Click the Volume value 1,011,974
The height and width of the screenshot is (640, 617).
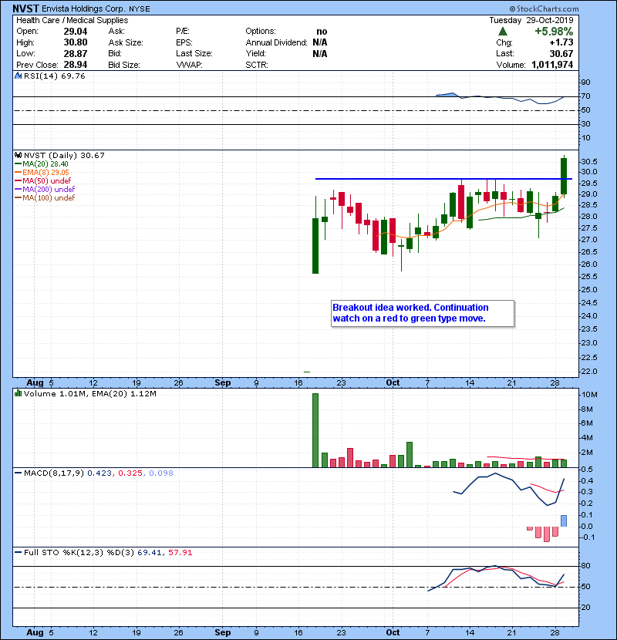pos(552,65)
